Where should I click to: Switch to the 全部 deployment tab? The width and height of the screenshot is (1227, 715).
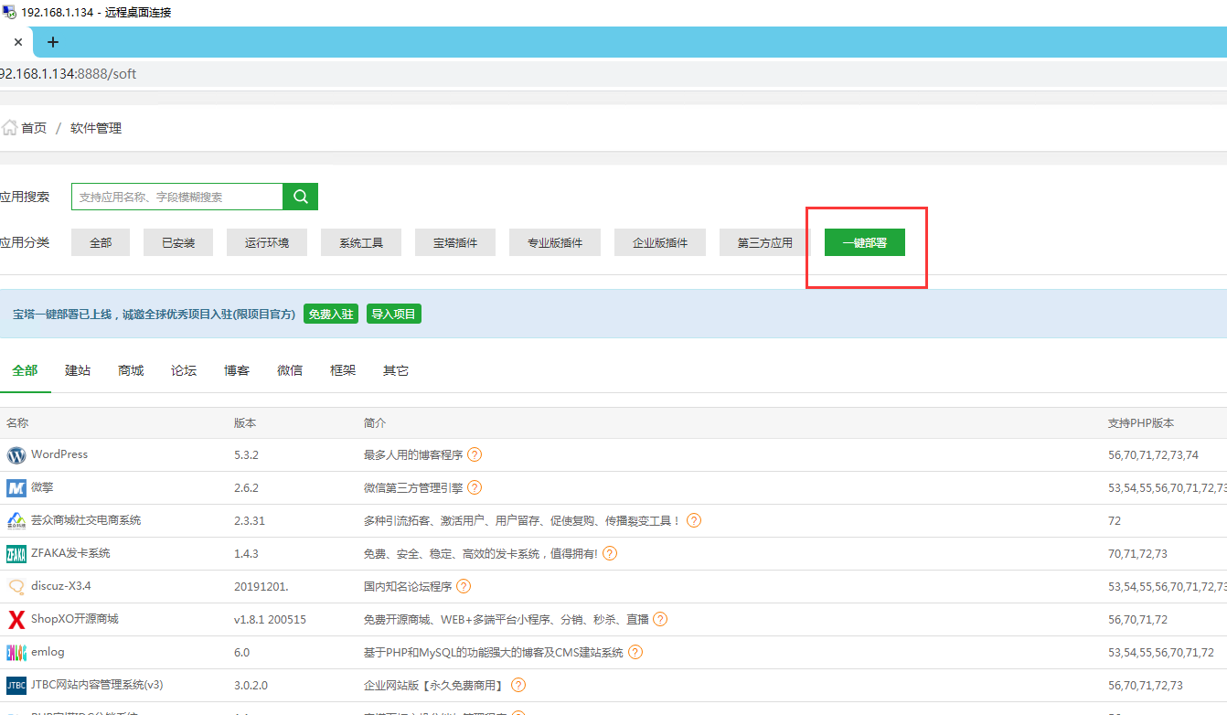pyautogui.click(x=25, y=370)
